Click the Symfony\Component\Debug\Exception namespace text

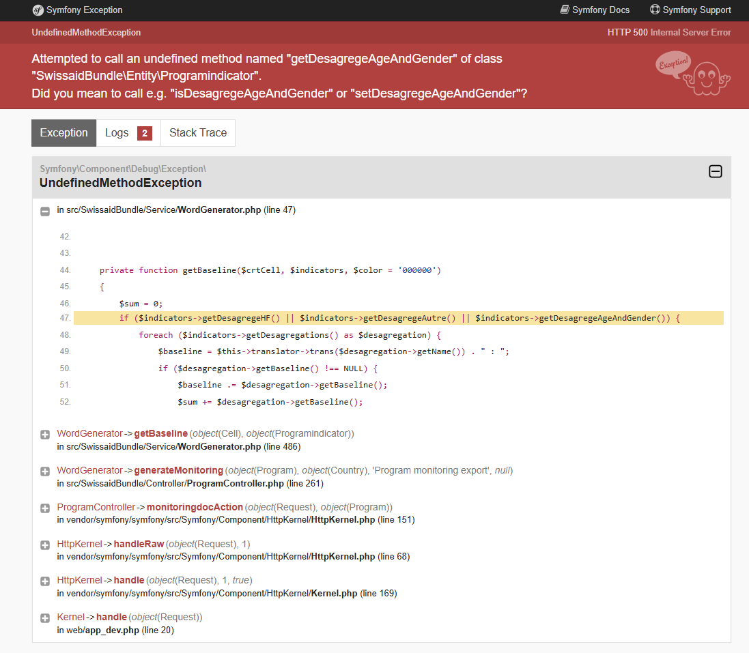click(123, 169)
